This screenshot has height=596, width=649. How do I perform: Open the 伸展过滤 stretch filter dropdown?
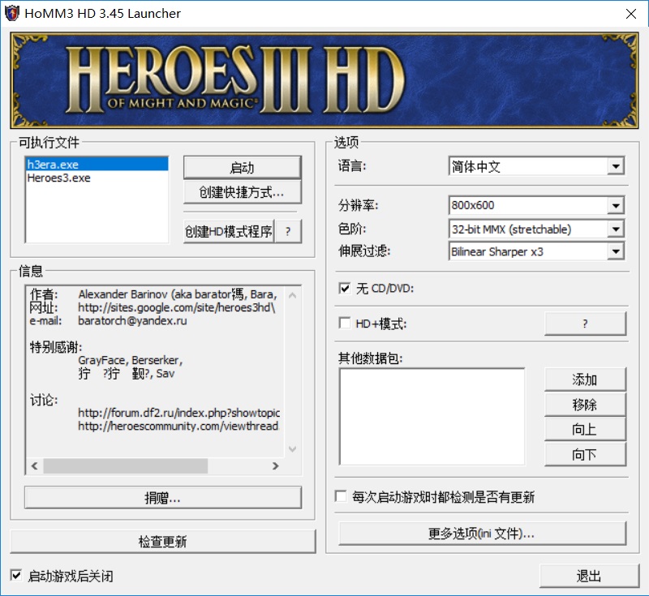click(x=616, y=251)
